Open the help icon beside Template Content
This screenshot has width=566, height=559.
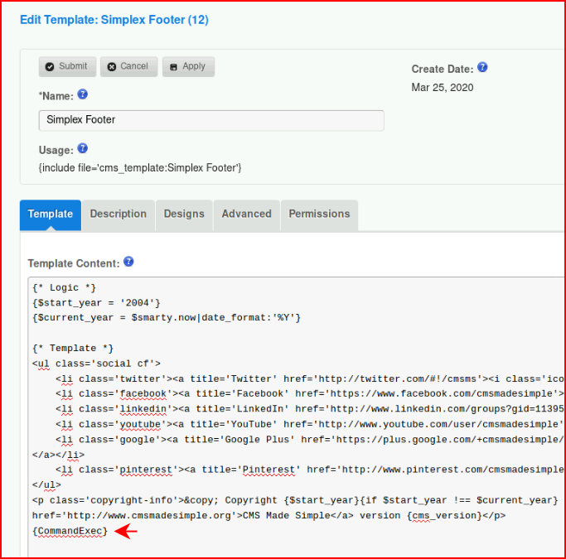click(128, 262)
